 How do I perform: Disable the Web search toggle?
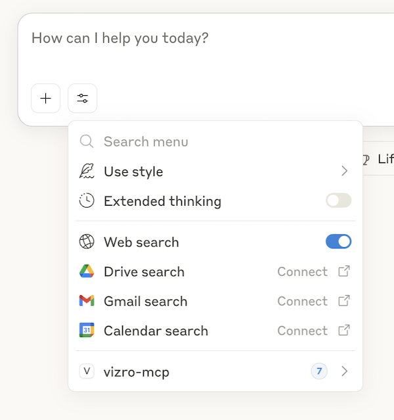click(338, 242)
